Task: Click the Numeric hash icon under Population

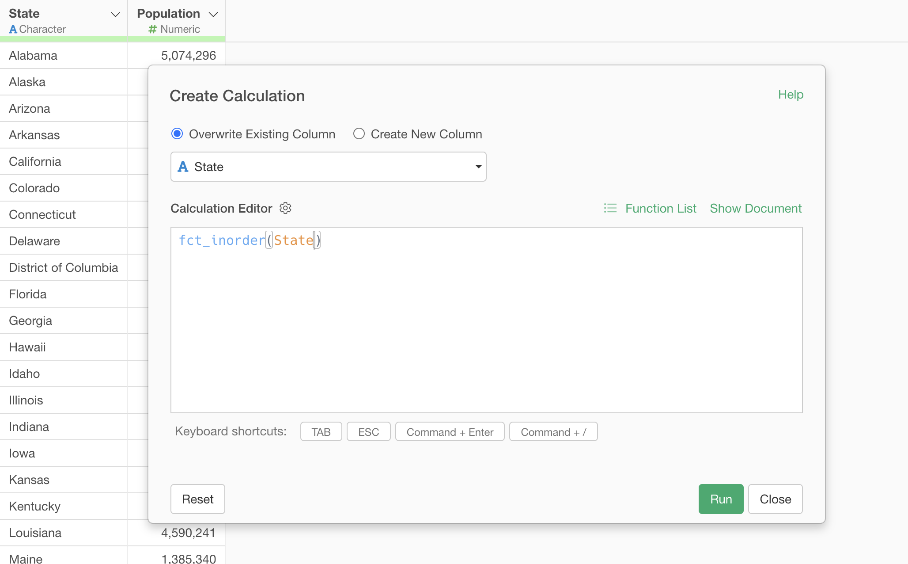Action: pos(152,29)
